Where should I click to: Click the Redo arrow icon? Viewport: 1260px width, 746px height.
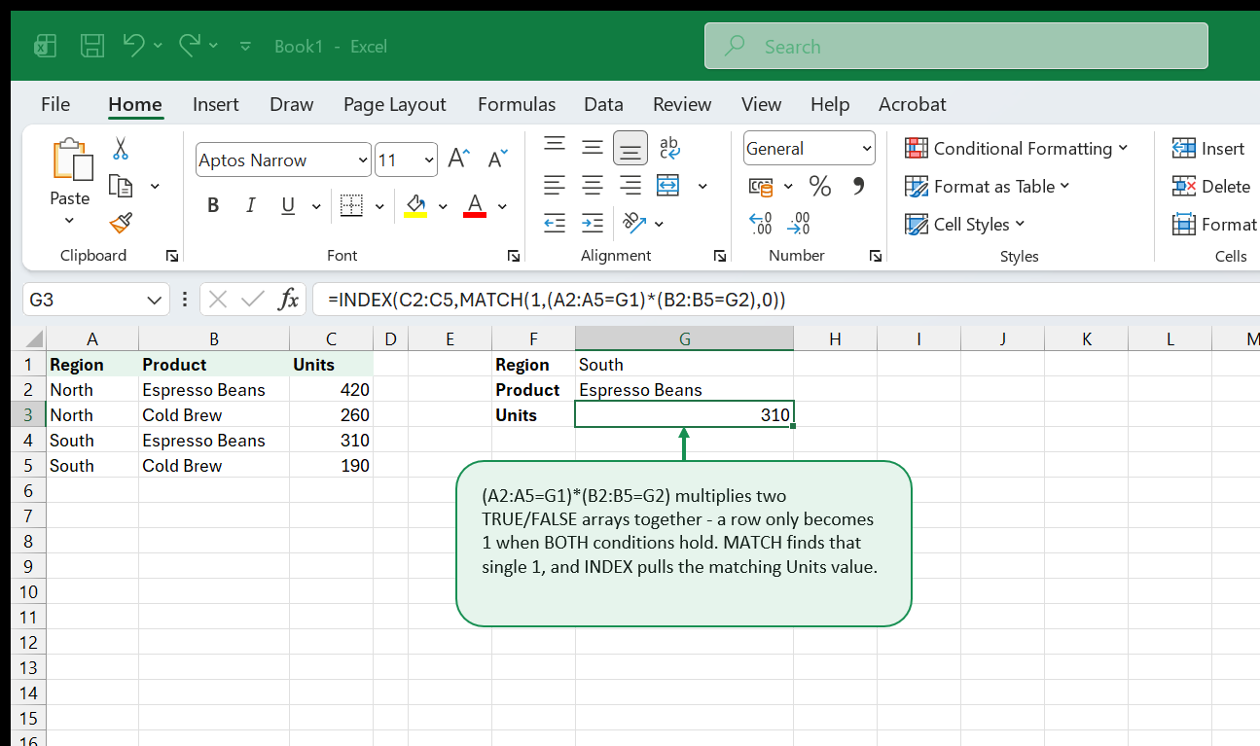click(190, 45)
